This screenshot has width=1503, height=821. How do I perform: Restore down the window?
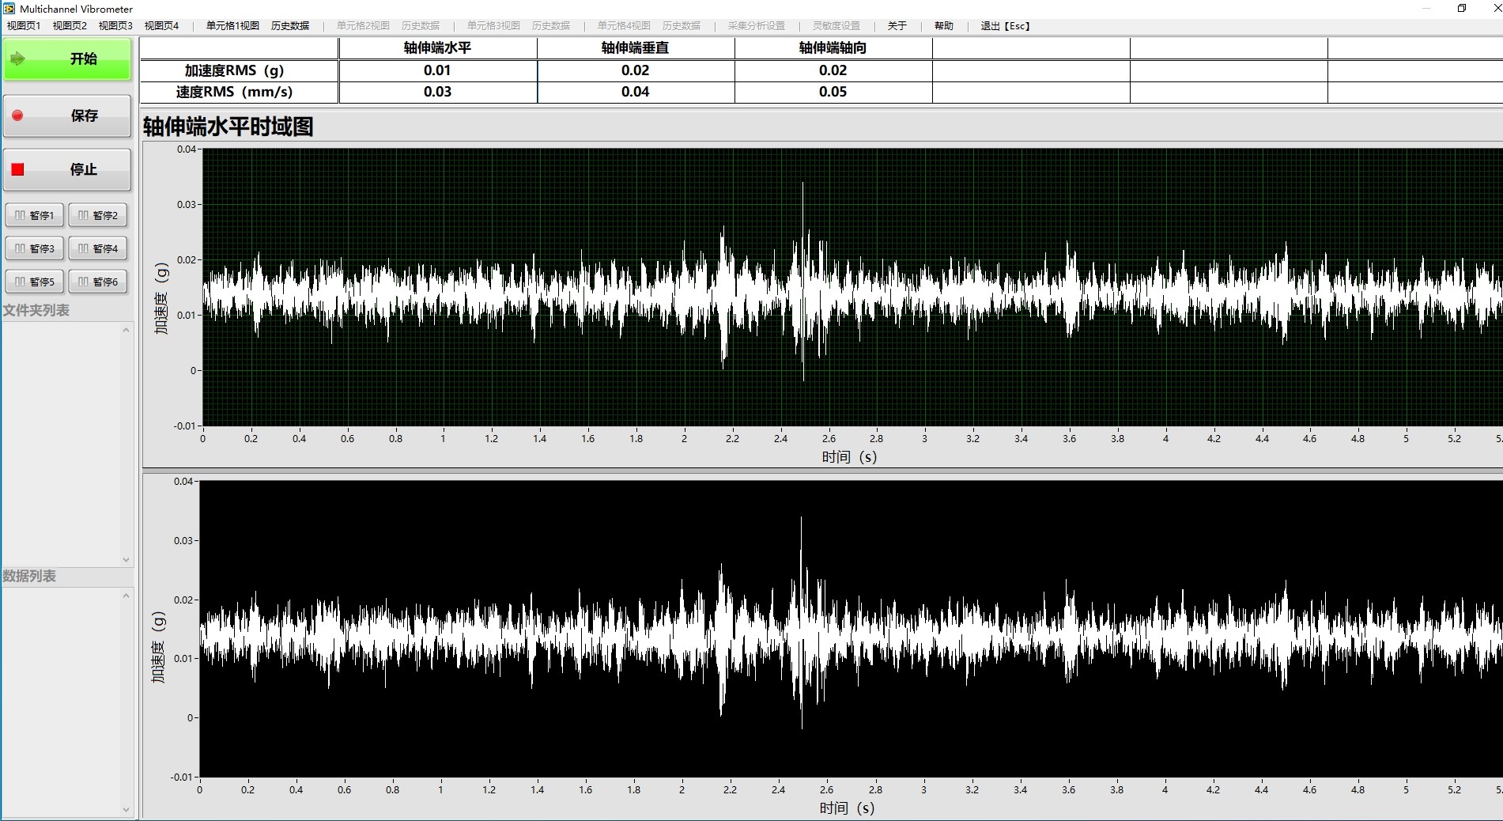coord(1462,9)
